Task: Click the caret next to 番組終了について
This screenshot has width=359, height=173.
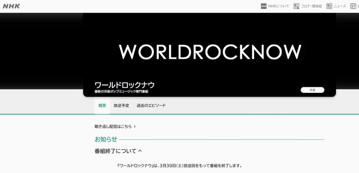Action: [x=140, y=151]
